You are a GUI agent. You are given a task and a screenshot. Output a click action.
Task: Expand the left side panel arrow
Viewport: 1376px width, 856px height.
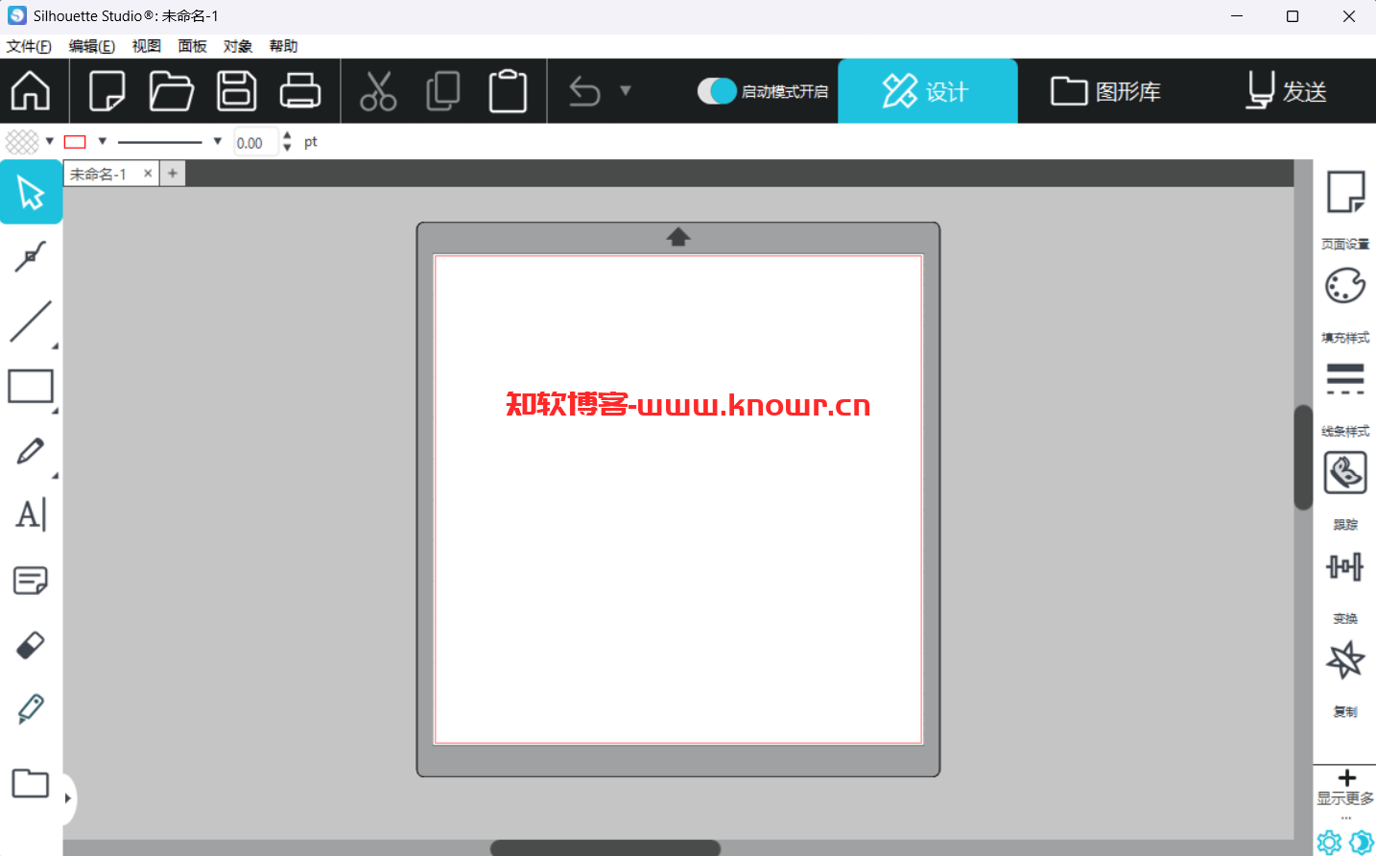click(68, 798)
